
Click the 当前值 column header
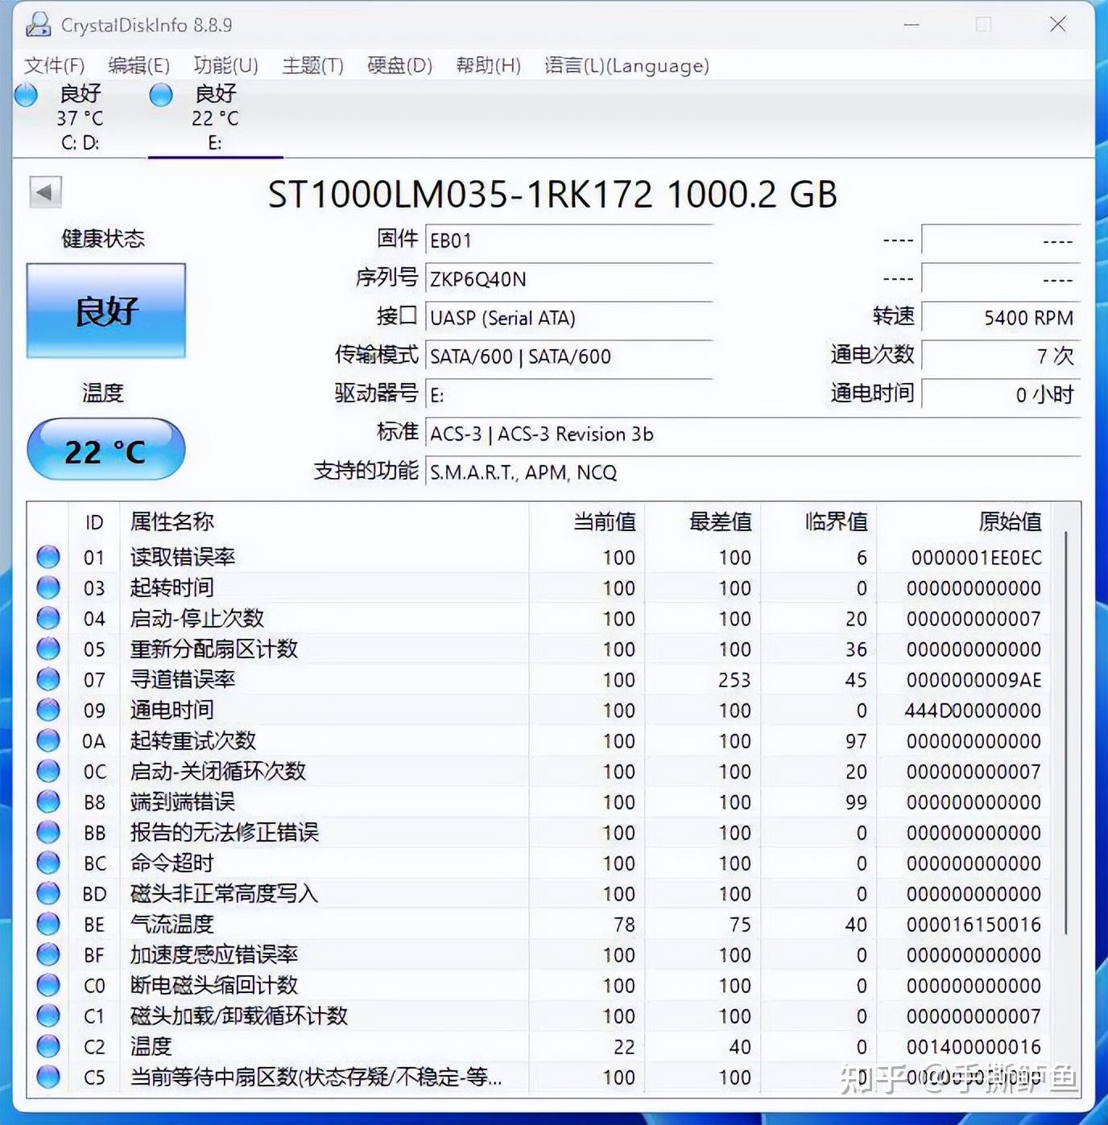click(587, 521)
